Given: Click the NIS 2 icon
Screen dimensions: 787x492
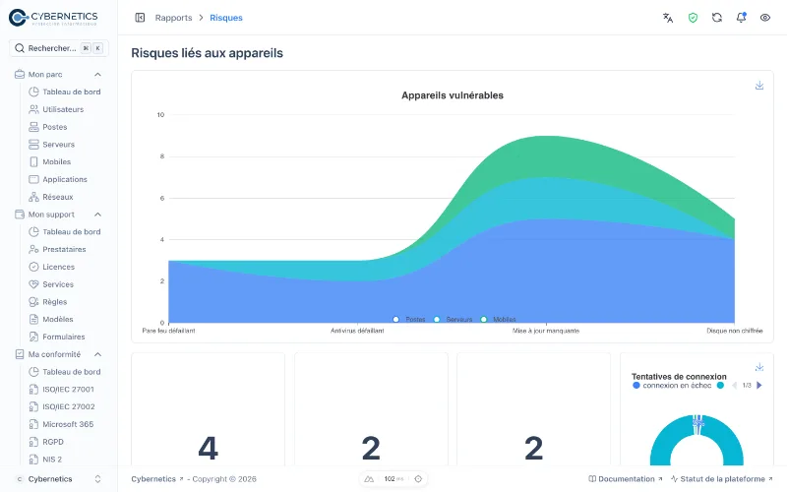Looking at the screenshot, I should coord(33,460).
